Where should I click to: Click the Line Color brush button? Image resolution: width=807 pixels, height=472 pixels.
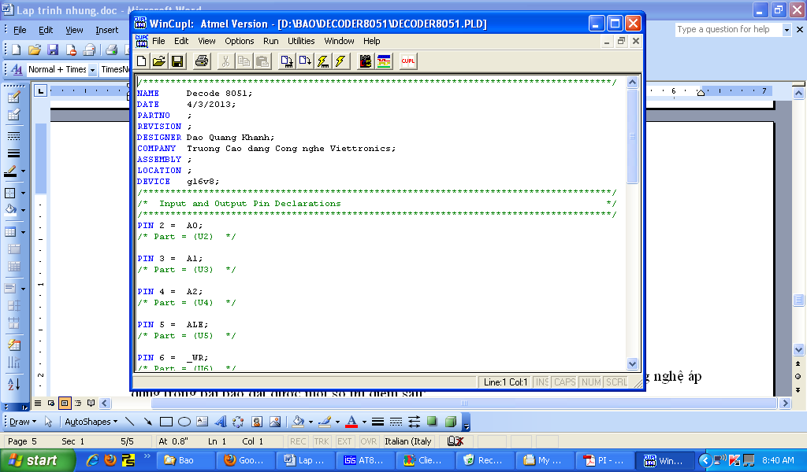[x=325, y=422]
